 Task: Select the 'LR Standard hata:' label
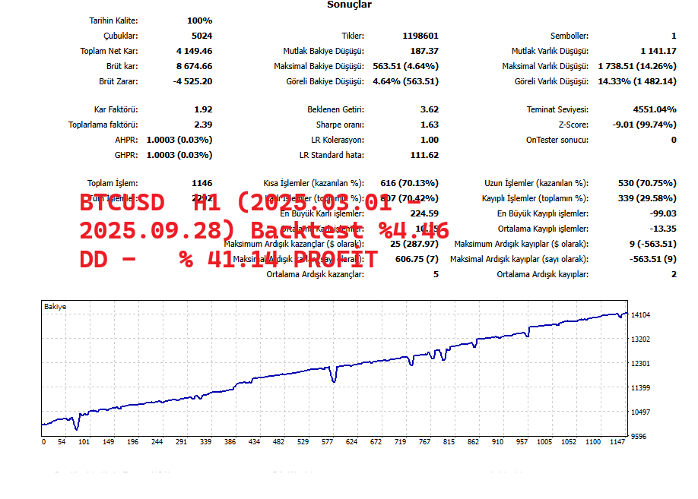332,155
